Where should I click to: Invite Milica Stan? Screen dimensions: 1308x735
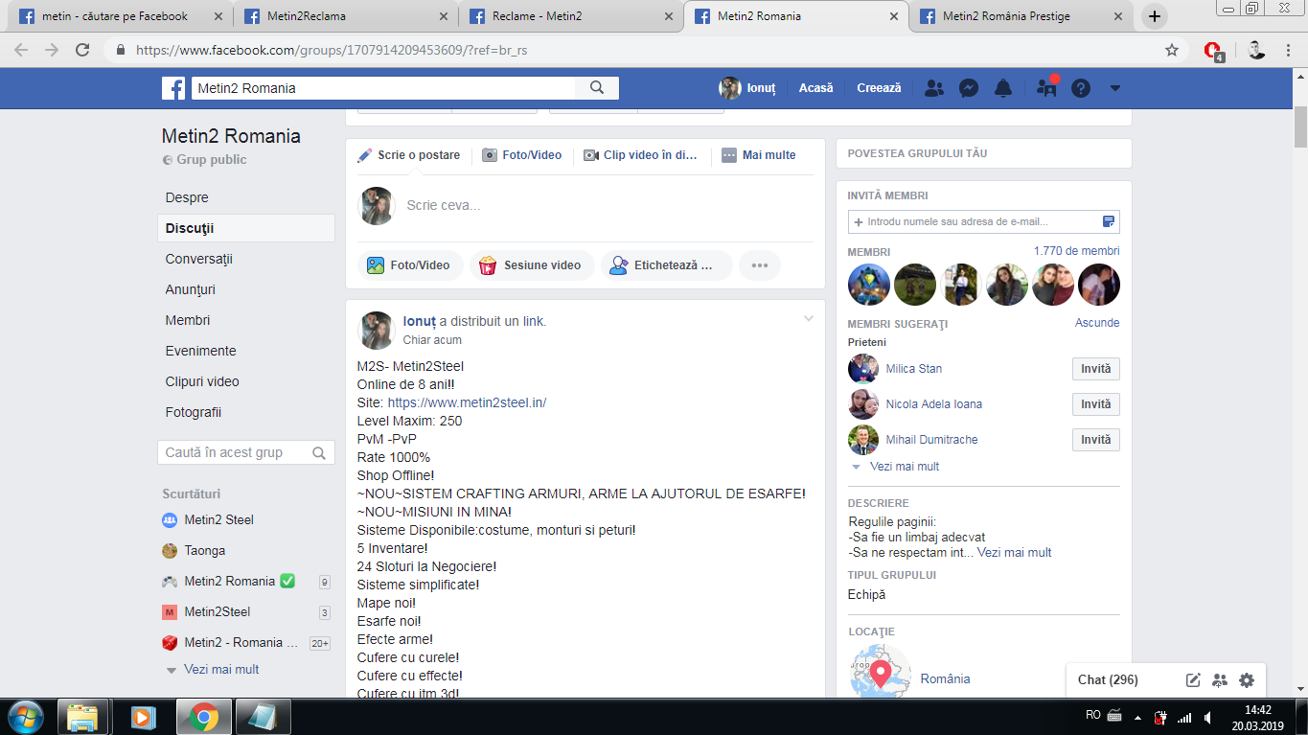pos(1095,369)
